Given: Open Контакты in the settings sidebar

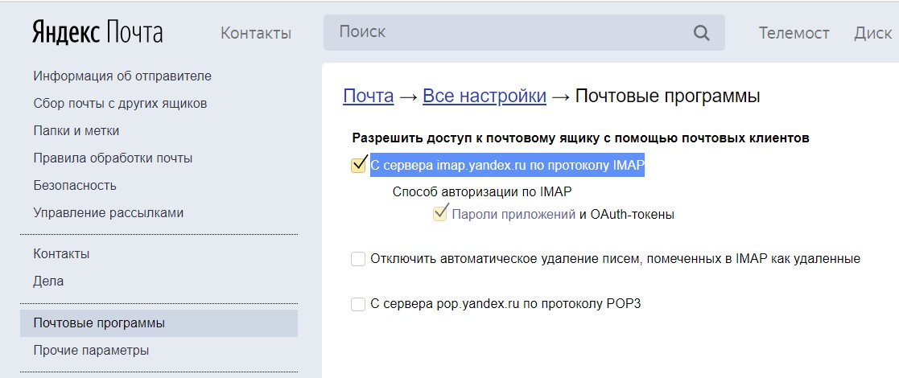Looking at the screenshot, I should (x=61, y=253).
